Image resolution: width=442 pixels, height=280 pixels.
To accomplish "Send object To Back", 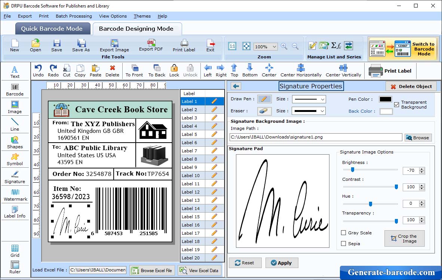I will tap(157, 71).
